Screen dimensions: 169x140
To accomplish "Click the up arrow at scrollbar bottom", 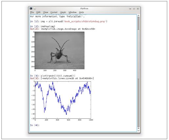I will click(x=138, y=129).
